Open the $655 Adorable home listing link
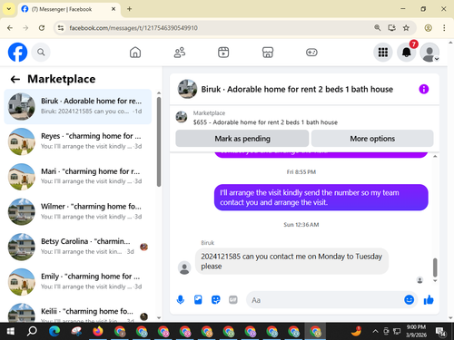The height and width of the screenshot is (340, 454). (265, 122)
